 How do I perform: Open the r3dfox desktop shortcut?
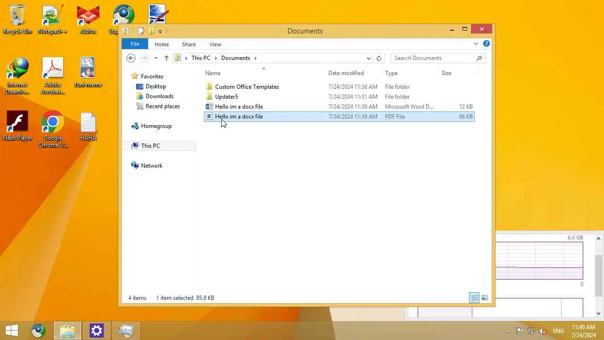(x=88, y=19)
